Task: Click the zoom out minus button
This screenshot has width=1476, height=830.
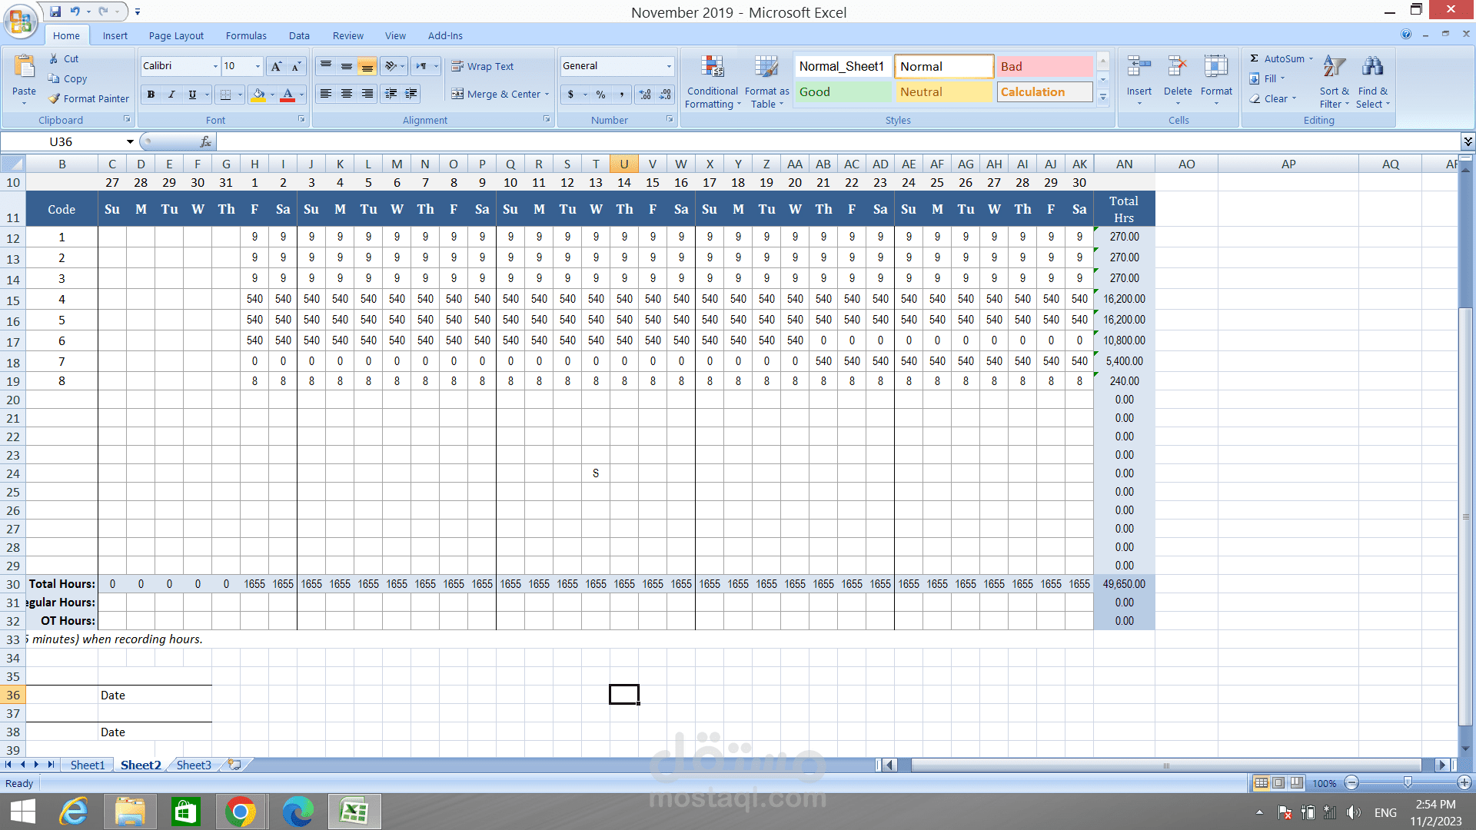Action: coord(1351,782)
